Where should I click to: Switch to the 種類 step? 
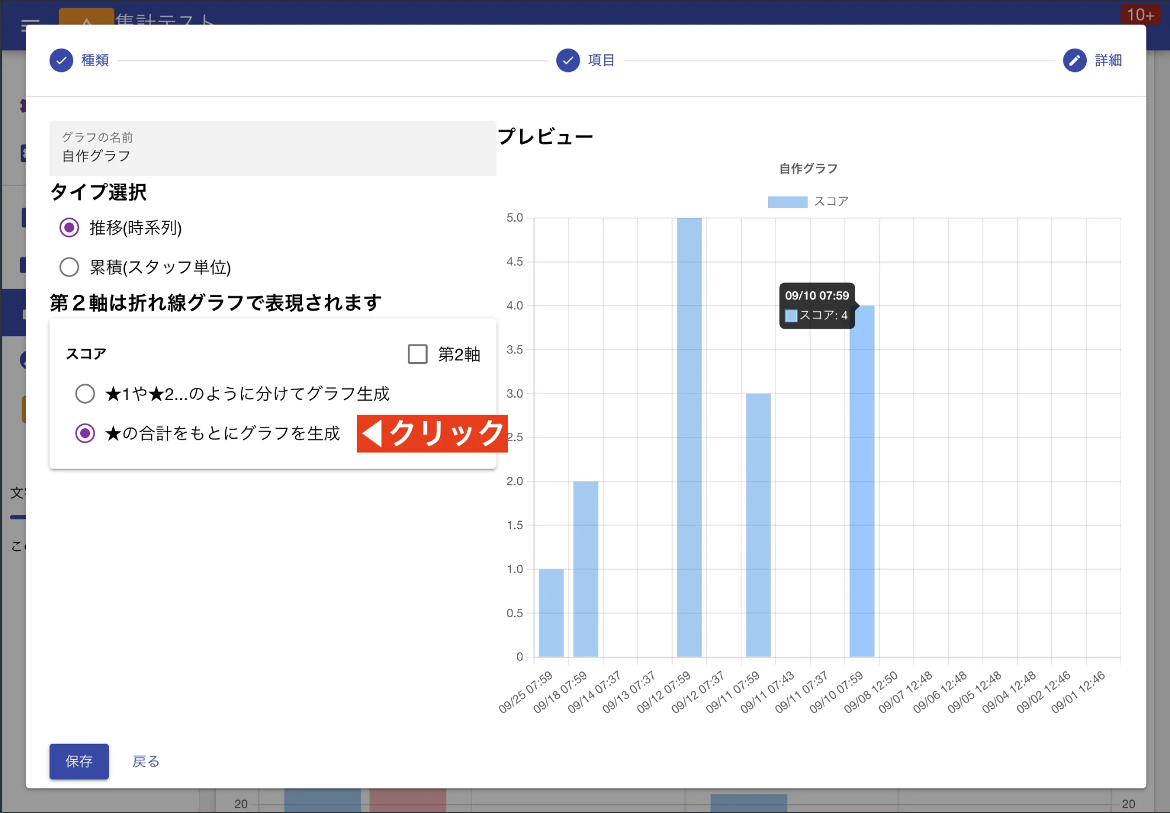94,60
